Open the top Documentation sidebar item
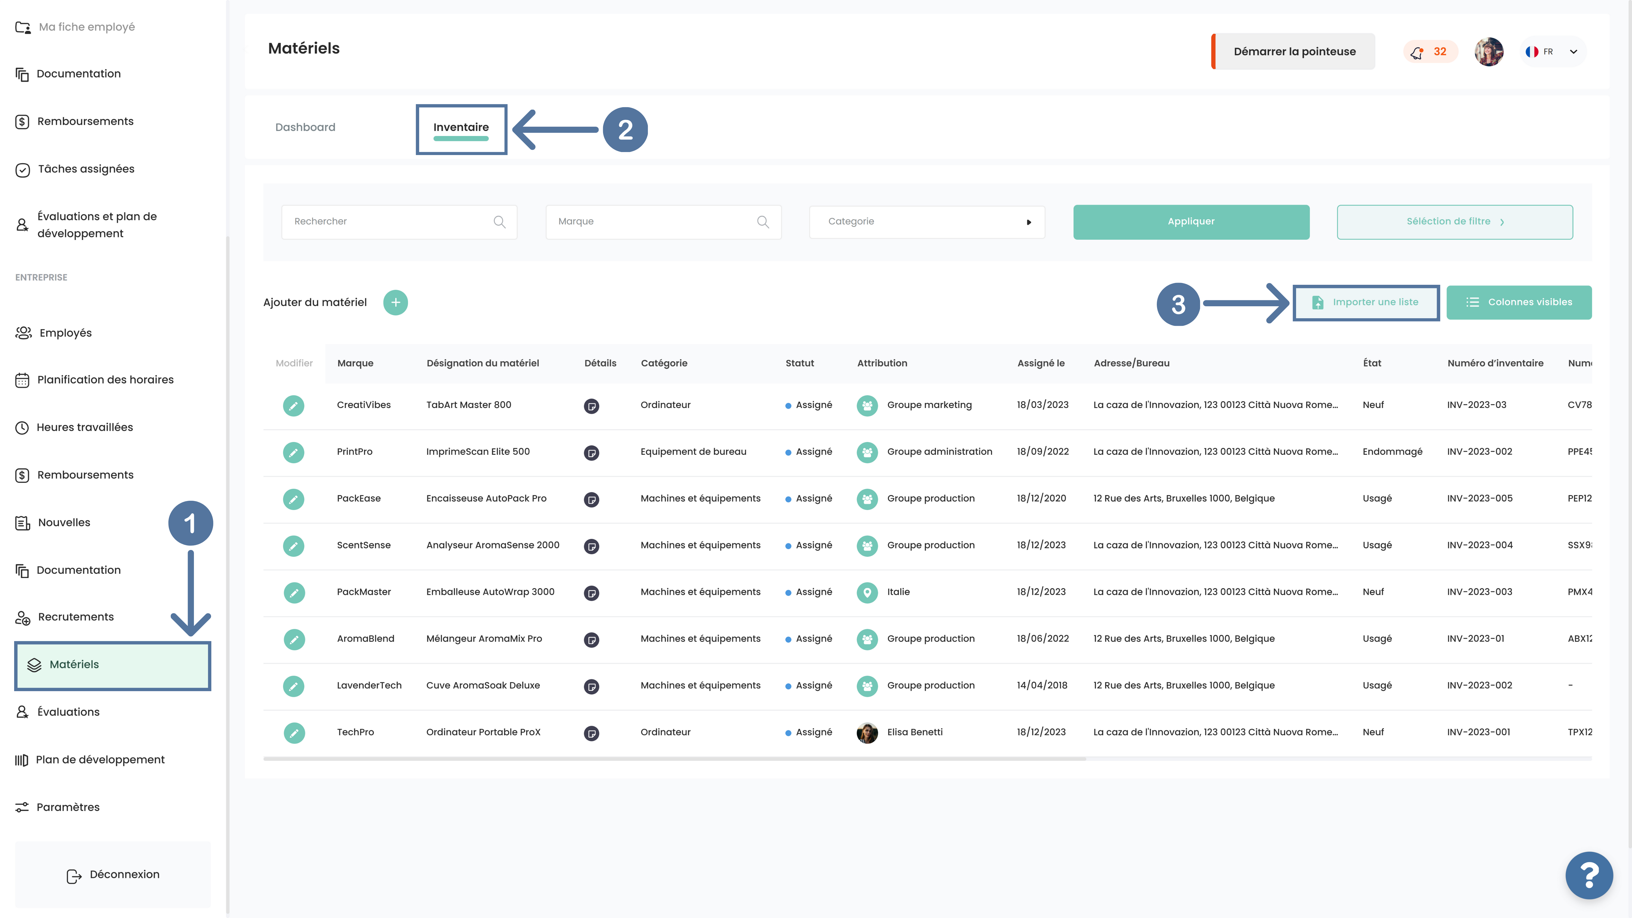Image resolution: width=1632 pixels, height=918 pixels. [68, 74]
